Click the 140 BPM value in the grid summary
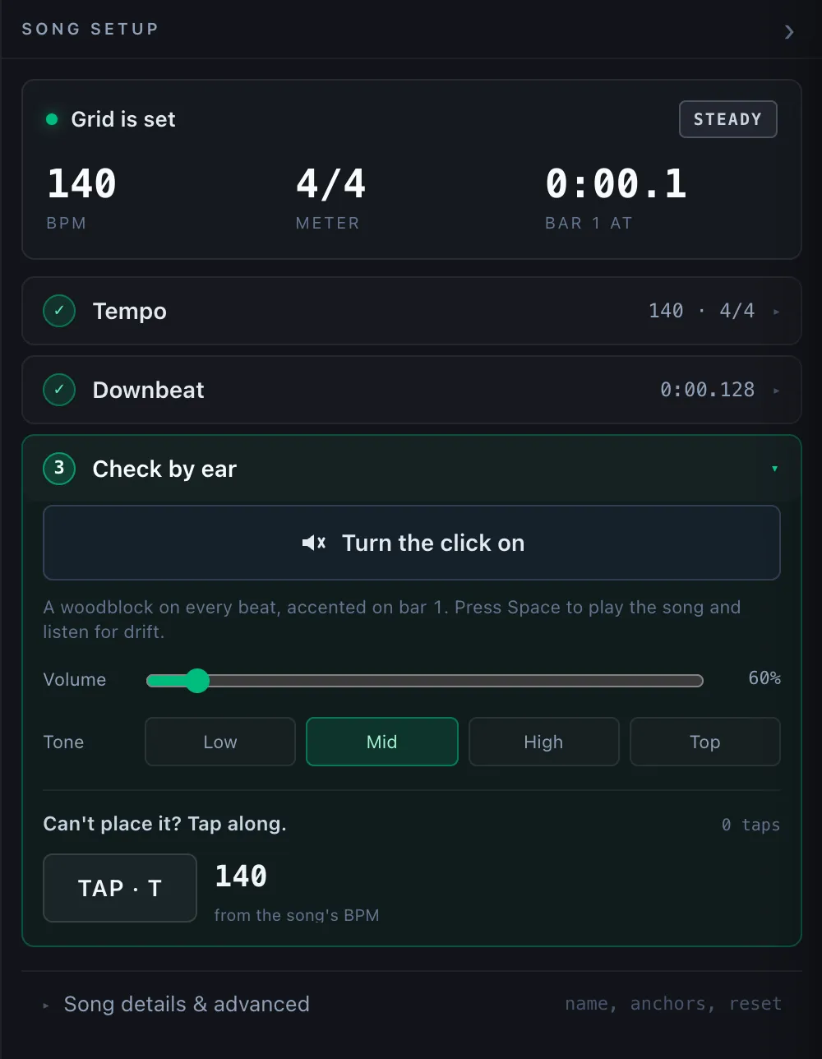 click(81, 183)
